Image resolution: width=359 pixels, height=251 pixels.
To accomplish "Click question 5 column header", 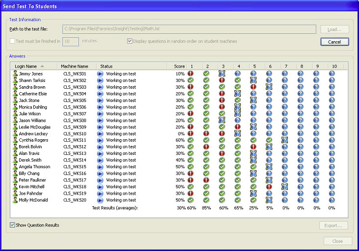I will pos(257,66).
